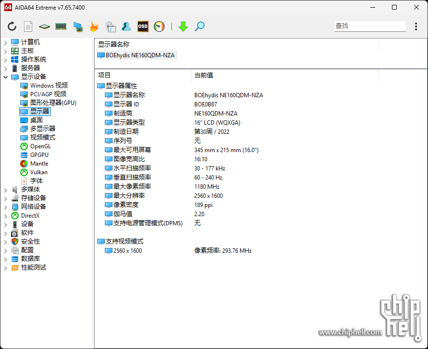Expand the 主板 tree node
Screen dimensions: 428x349
click(5, 51)
